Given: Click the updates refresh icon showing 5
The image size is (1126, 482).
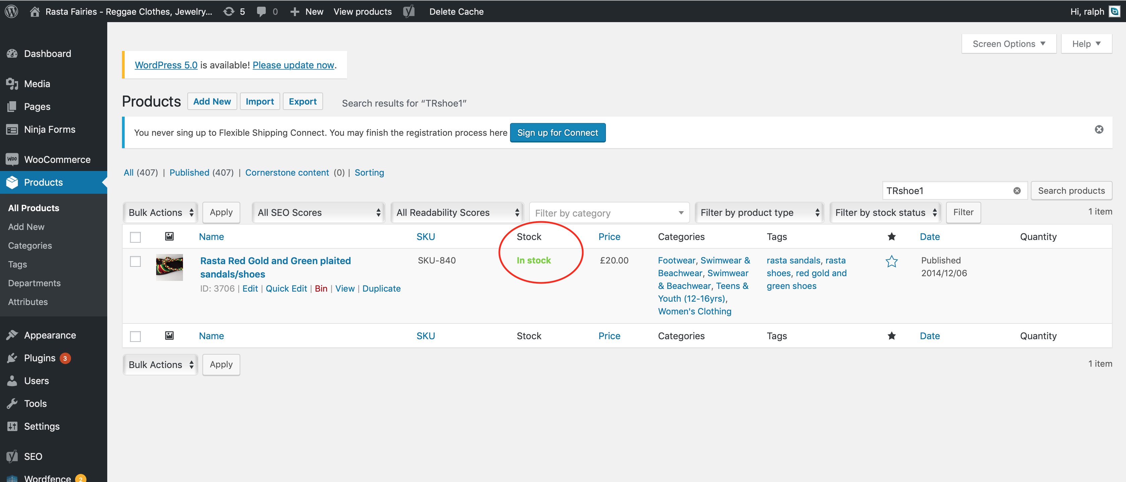Looking at the screenshot, I should (229, 11).
